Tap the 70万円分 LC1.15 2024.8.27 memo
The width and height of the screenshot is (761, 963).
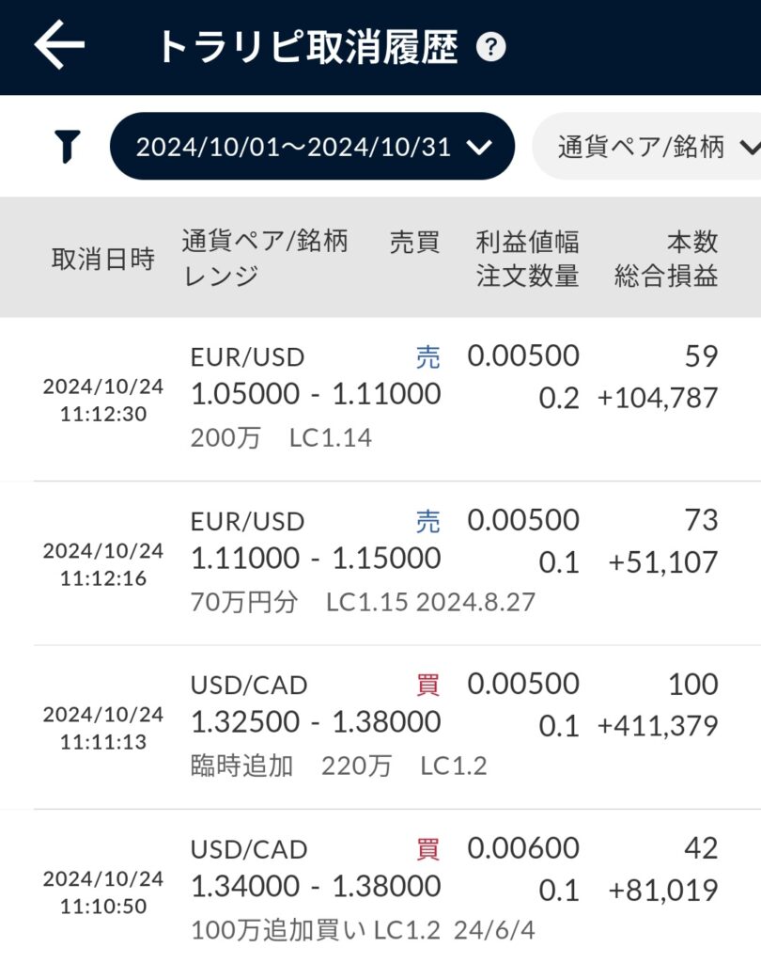pyautogui.click(x=363, y=602)
